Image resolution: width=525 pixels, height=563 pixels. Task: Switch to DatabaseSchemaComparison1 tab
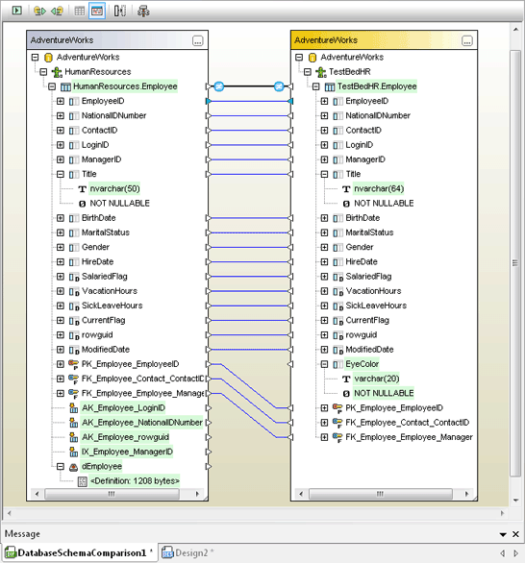(x=80, y=553)
